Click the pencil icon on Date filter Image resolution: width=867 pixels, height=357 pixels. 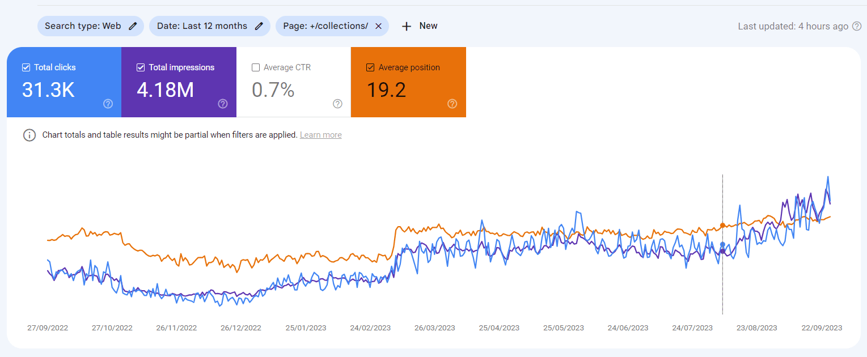[x=259, y=25]
